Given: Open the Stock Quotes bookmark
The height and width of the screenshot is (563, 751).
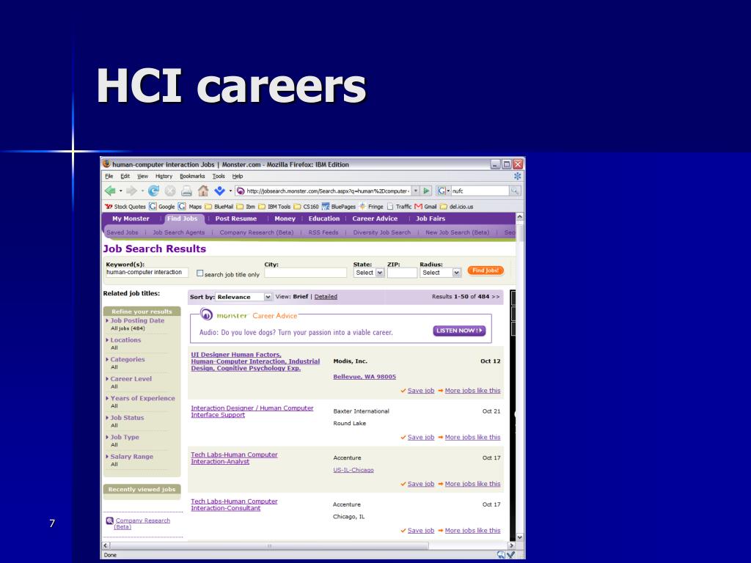Looking at the screenshot, I should tap(125, 207).
